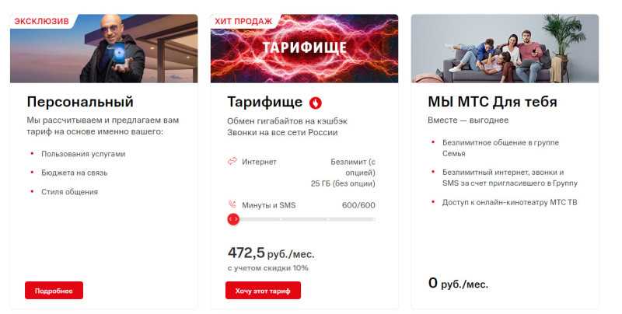
Task: Click the ХИТ ПРОДАЖ badge label
Action: click(243, 22)
